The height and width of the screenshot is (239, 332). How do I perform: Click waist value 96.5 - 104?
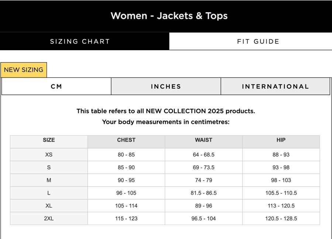[x=204, y=219]
